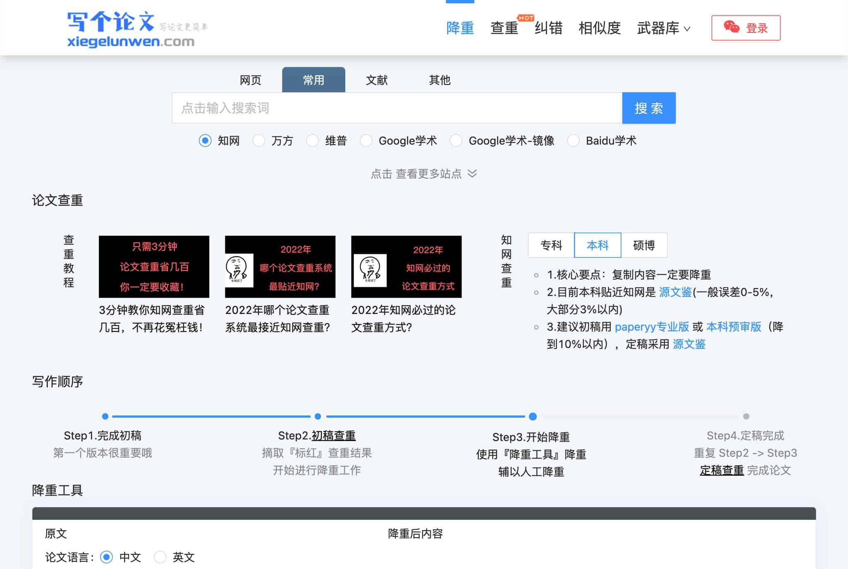848x569 pixels.
Task: Open the 知网必过的 video thumbnail
Action: [x=406, y=266]
